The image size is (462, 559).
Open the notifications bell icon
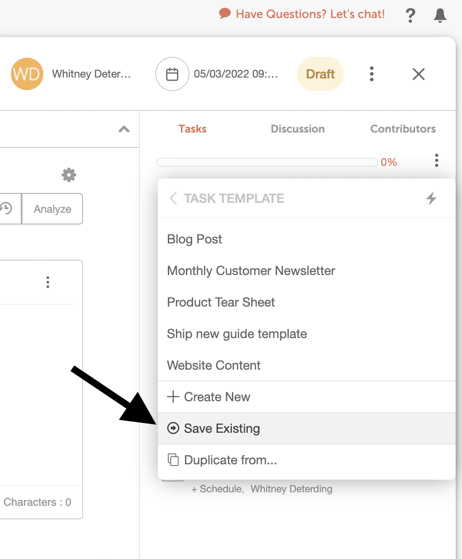pyautogui.click(x=440, y=15)
